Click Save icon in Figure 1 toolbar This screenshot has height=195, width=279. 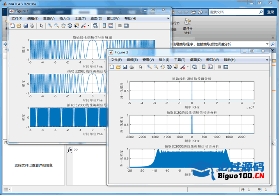[26, 26]
